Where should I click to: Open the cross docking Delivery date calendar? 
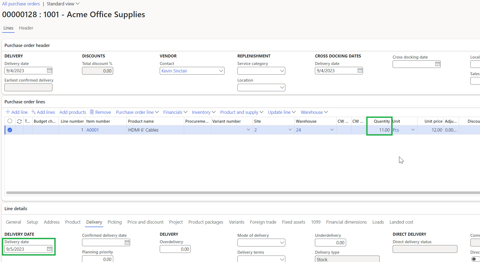360,70
